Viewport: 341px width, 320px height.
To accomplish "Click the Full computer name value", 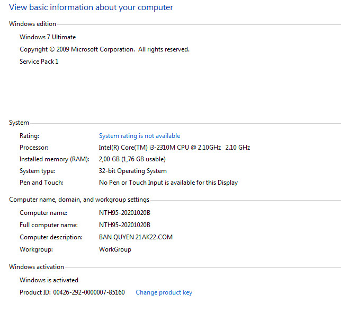I will 124,225.
